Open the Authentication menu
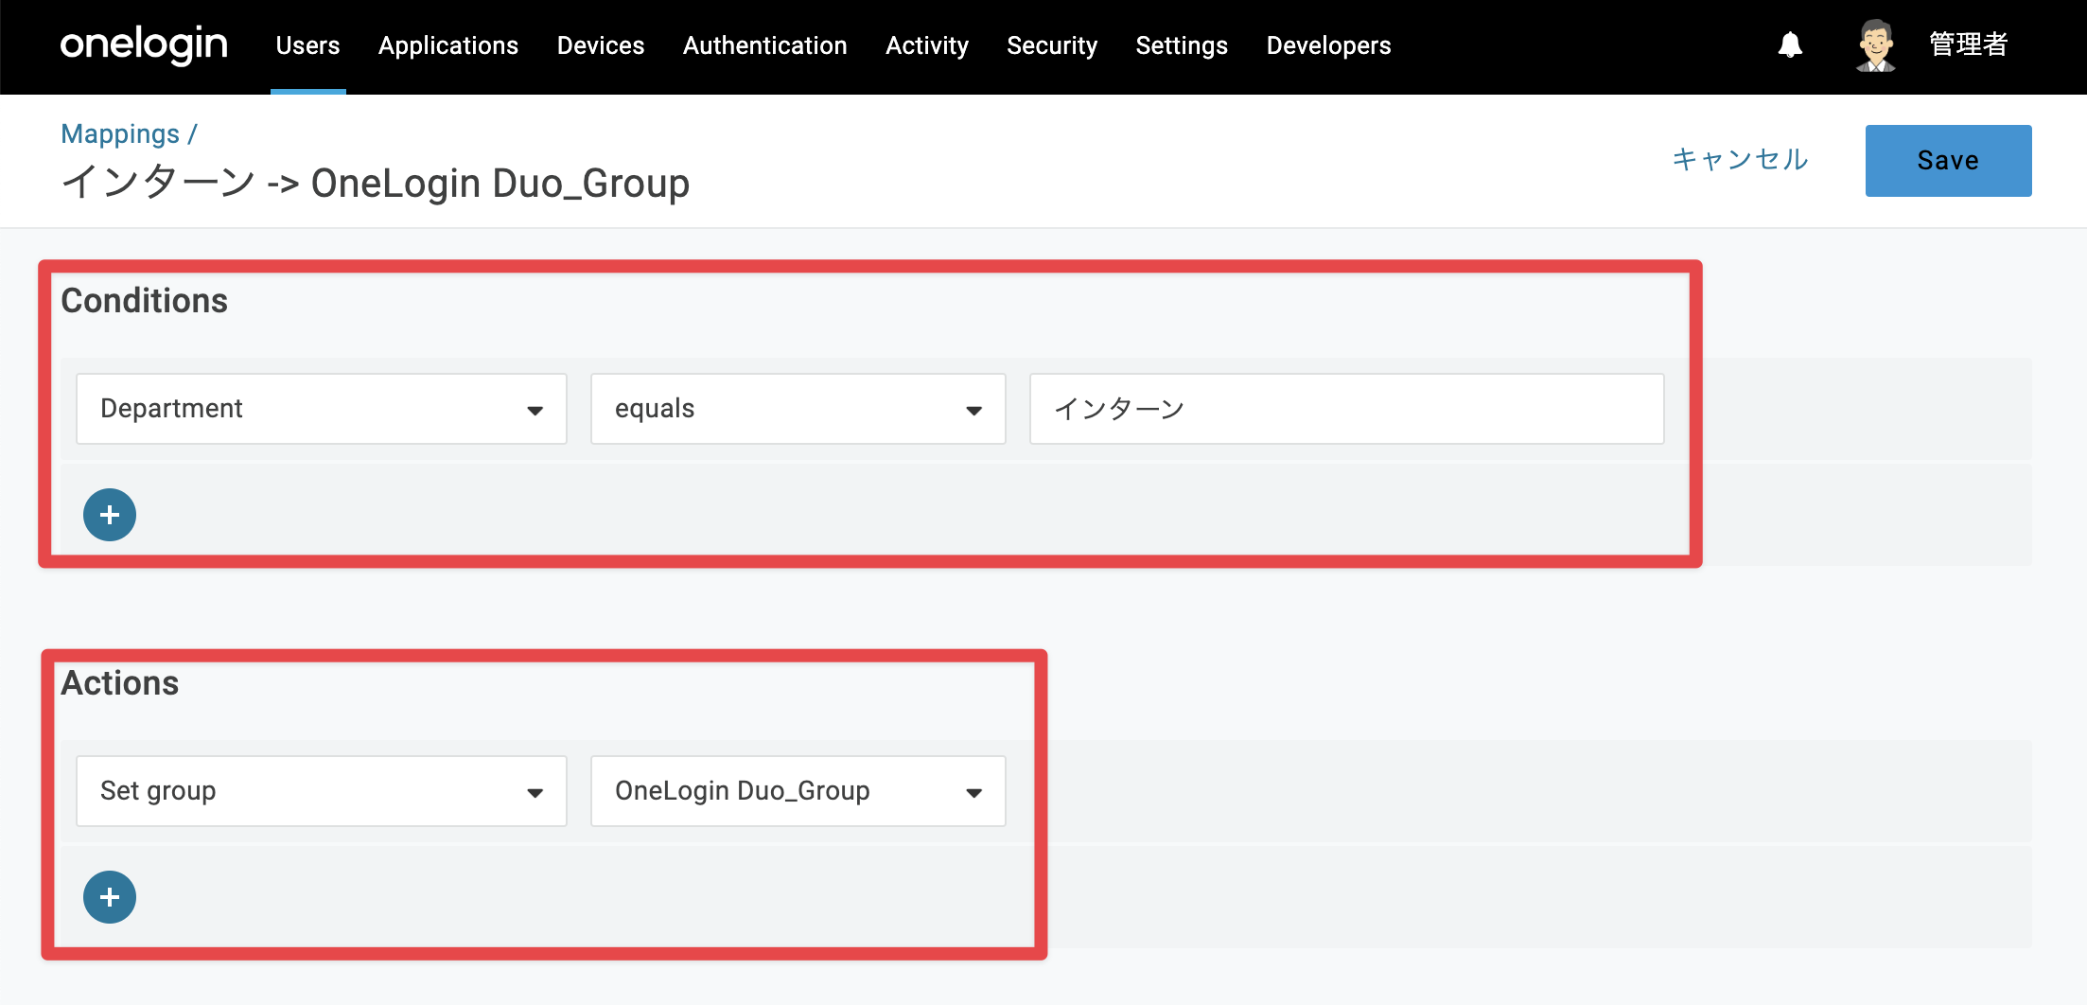 click(x=765, y=45)
